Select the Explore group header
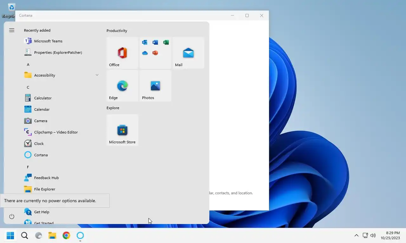 pos(113,108)
